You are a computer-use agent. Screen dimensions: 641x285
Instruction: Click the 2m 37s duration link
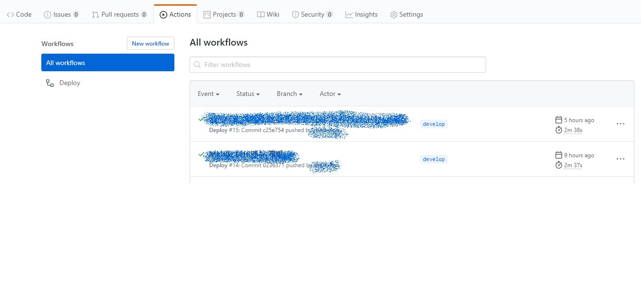tap(573, 165)
